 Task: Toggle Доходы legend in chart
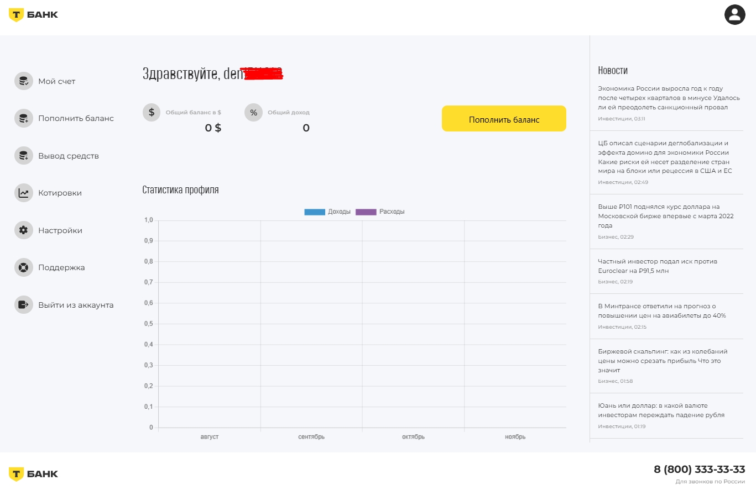327,212
